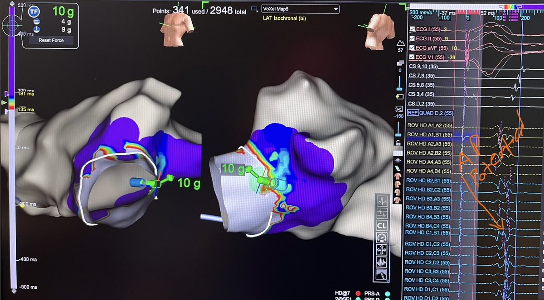Uncheck the ECG aVF (55) channel checkbox
The image size is (544, 300).
pyautogui.click(x=412, y=48)
